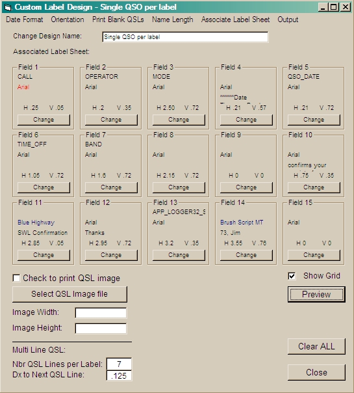This screenshot has width=354, height=393.
Task: Click the application icon in the title bar
Action: click(x=8, y=7)
